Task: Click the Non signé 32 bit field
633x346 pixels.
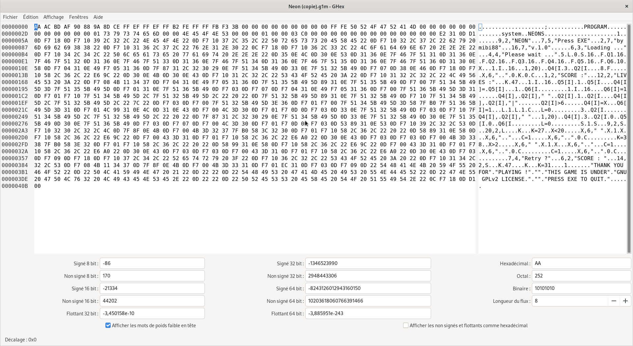Action: tap(368, 276)
